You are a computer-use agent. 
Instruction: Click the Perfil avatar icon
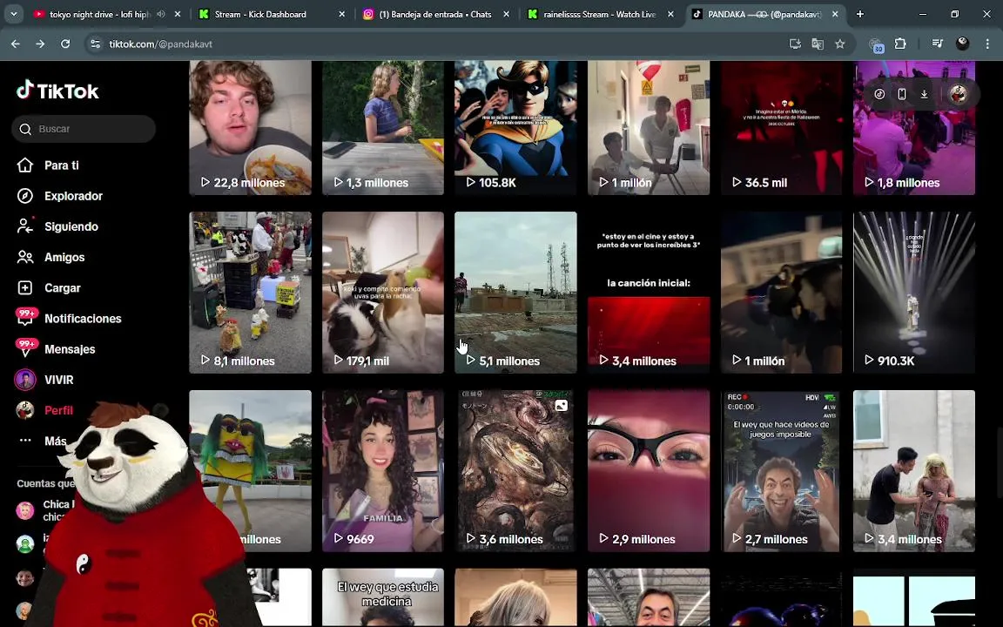click(x=25, y=410)
